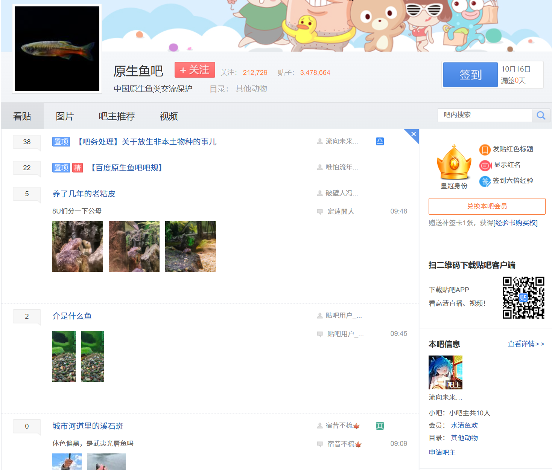Follow the forum via +关注 button
Screen dimensions: 552x470
[x=195, y=70]
